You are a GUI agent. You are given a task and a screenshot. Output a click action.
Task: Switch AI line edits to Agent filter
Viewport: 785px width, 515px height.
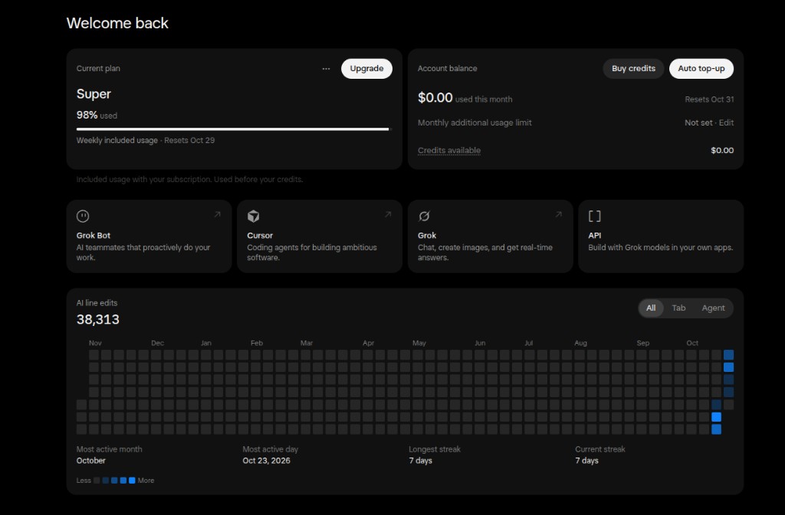coord(713,308)
